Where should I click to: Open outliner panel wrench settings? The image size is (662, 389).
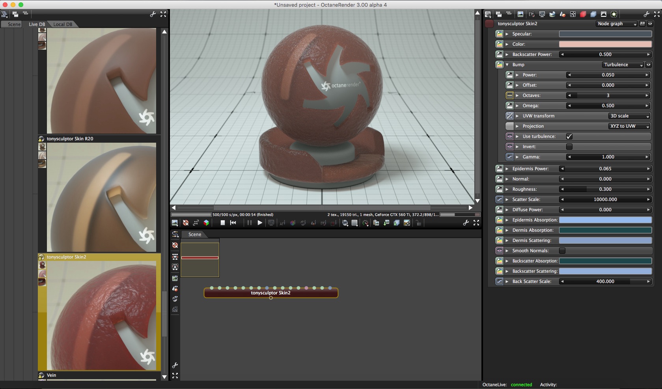point(153,14)
